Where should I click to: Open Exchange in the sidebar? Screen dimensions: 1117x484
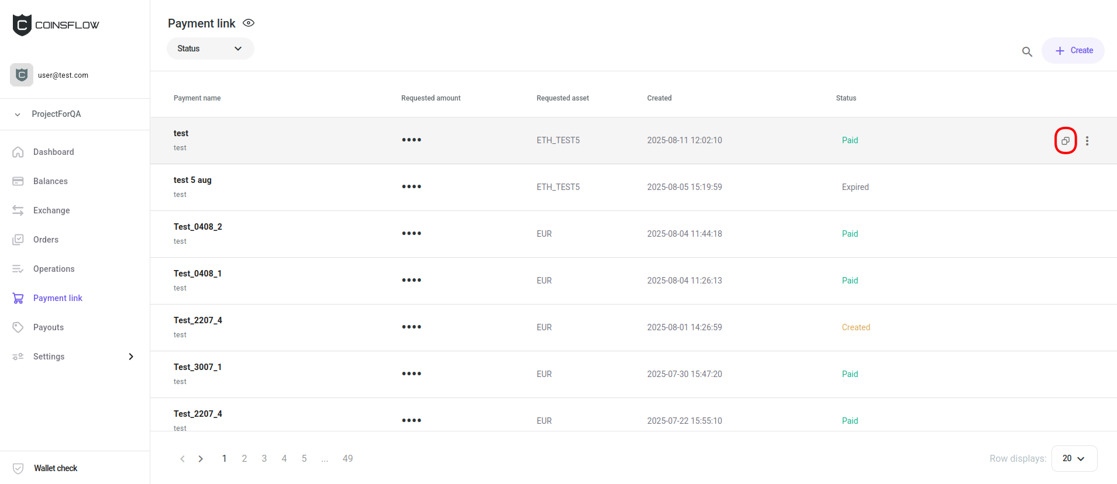click(x=51, y=210)
